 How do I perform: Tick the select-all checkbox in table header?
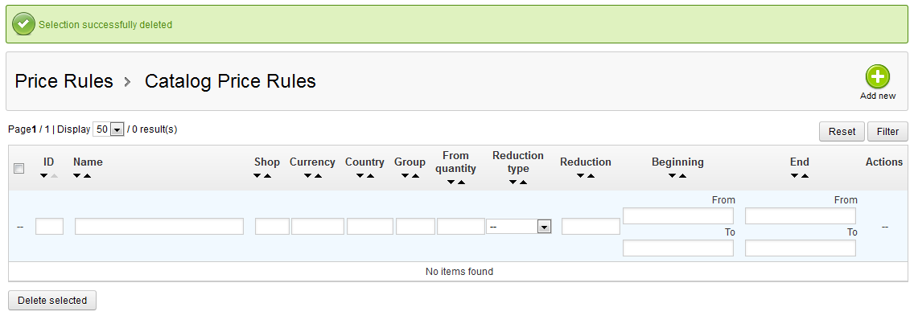click(19, 168)
